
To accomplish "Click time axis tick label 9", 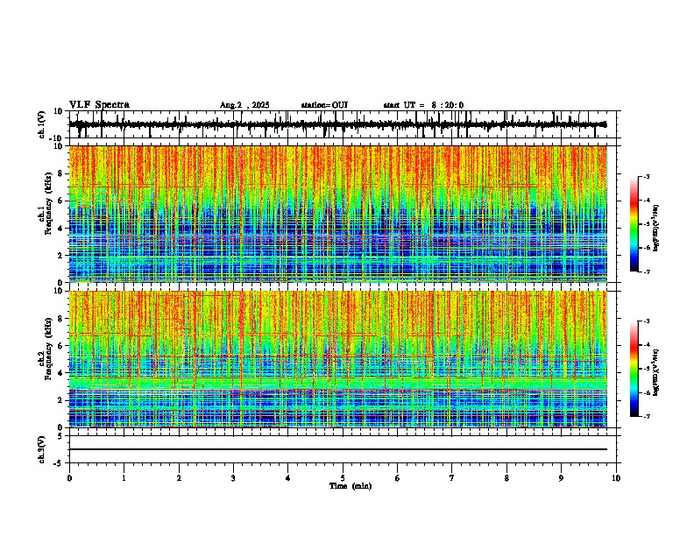I will point(561,478).
